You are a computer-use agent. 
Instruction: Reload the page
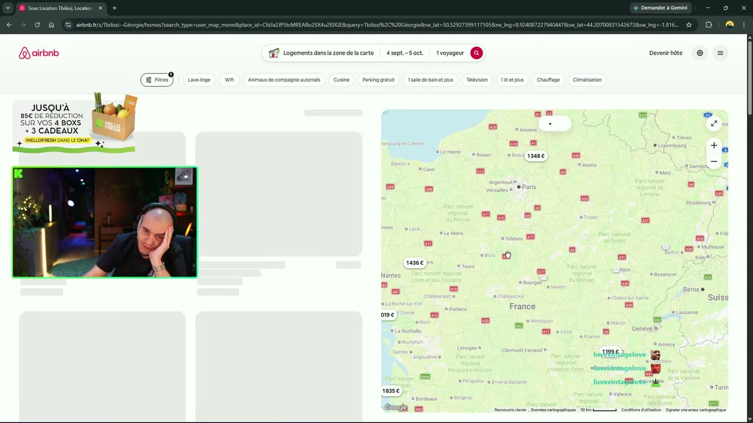tap(37, 25)
